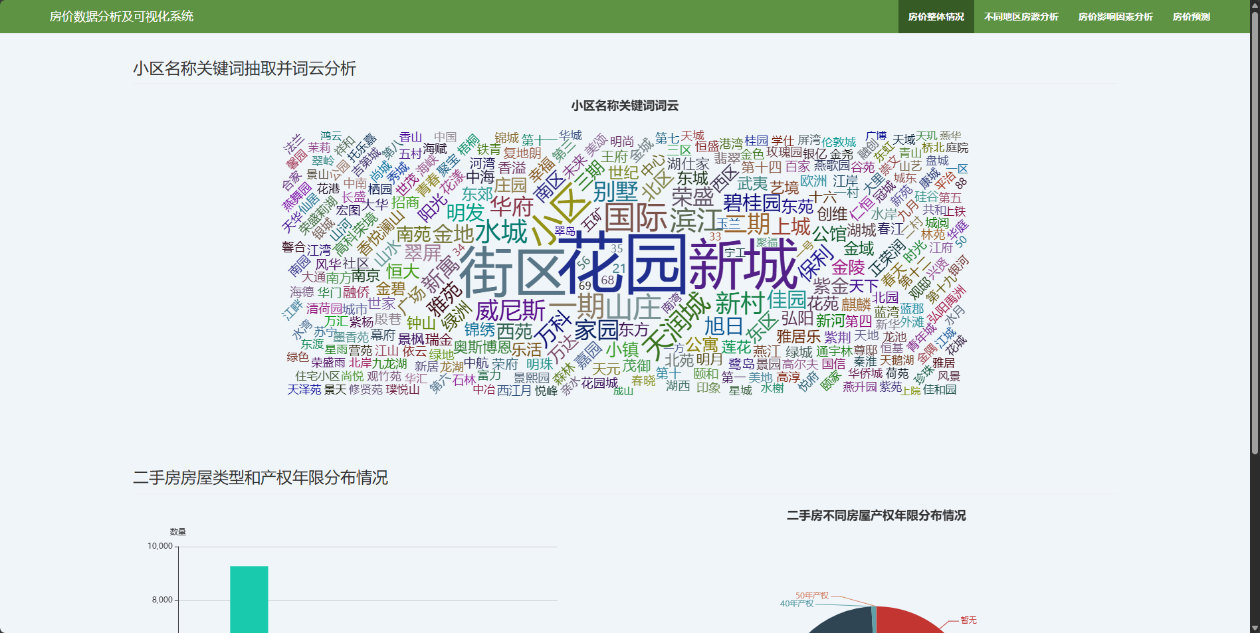This screenshot has height=633, width=1260.
Task: Click the 50年产权 pie label
Action: tap(812, 596)
